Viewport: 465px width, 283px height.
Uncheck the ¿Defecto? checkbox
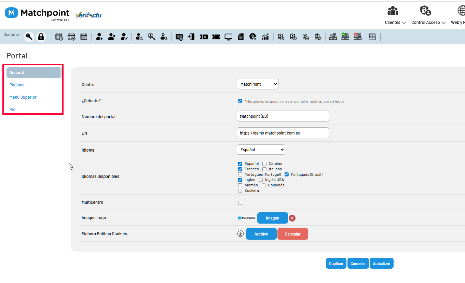pyautogui.click(x=240, y=101)
